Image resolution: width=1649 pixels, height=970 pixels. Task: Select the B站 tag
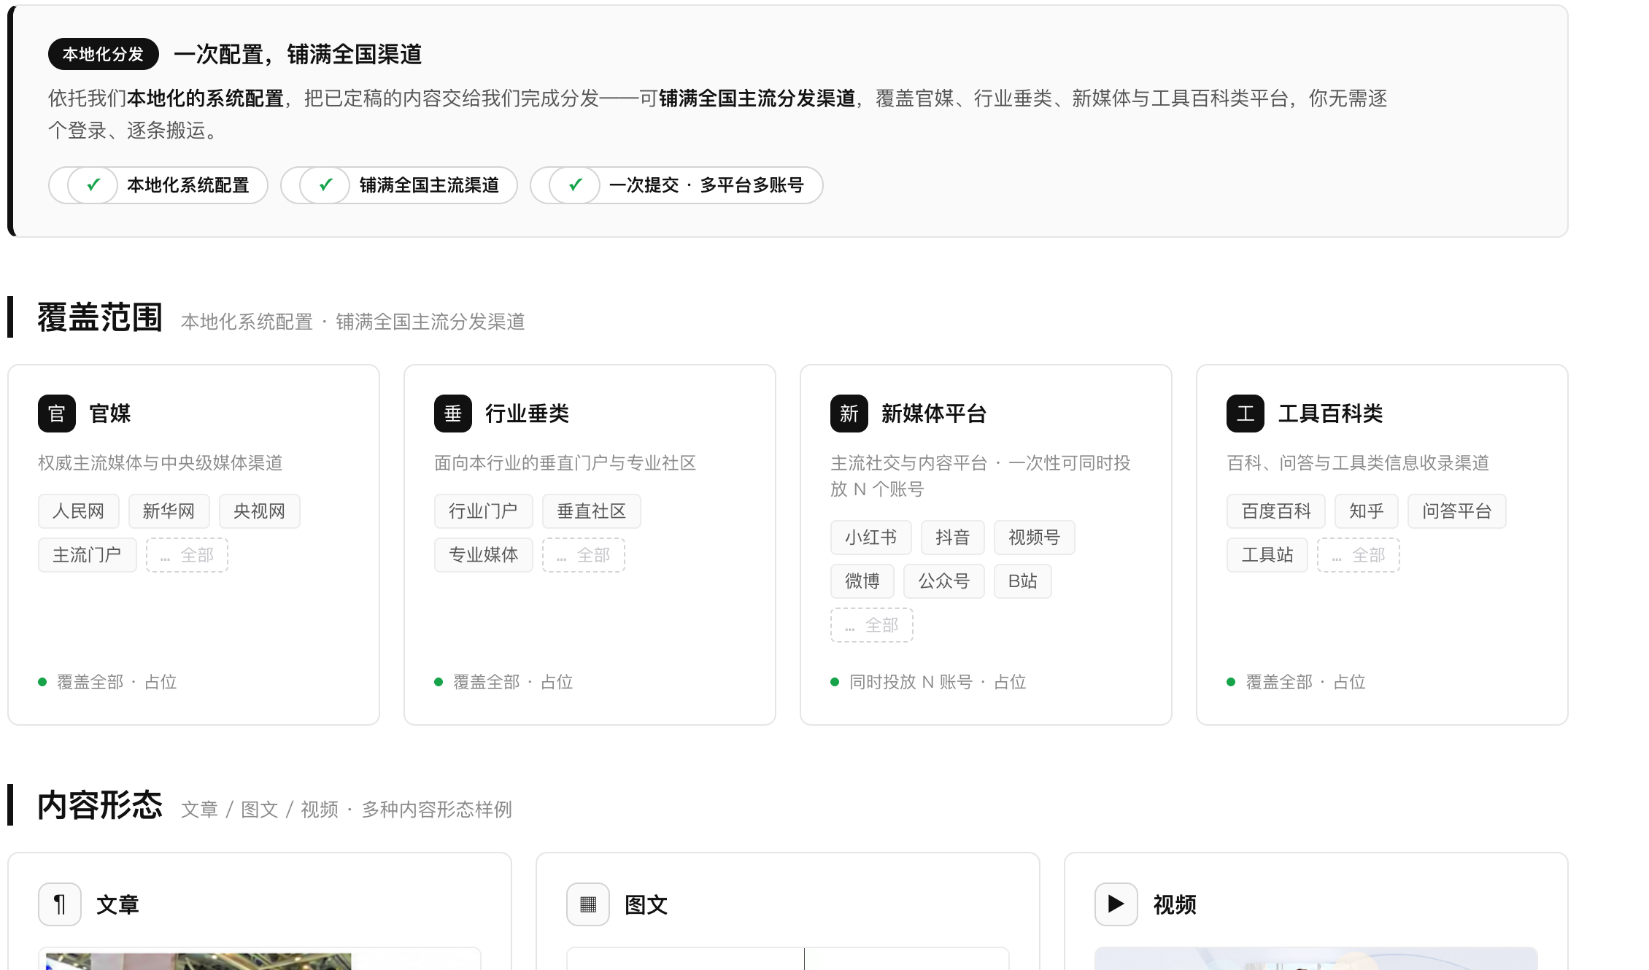click(1023, 581)
